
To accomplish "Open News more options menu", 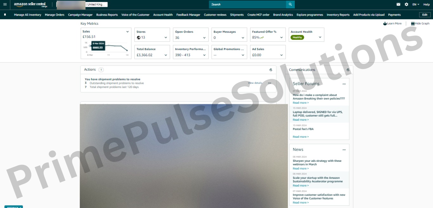I will (344, 150).
